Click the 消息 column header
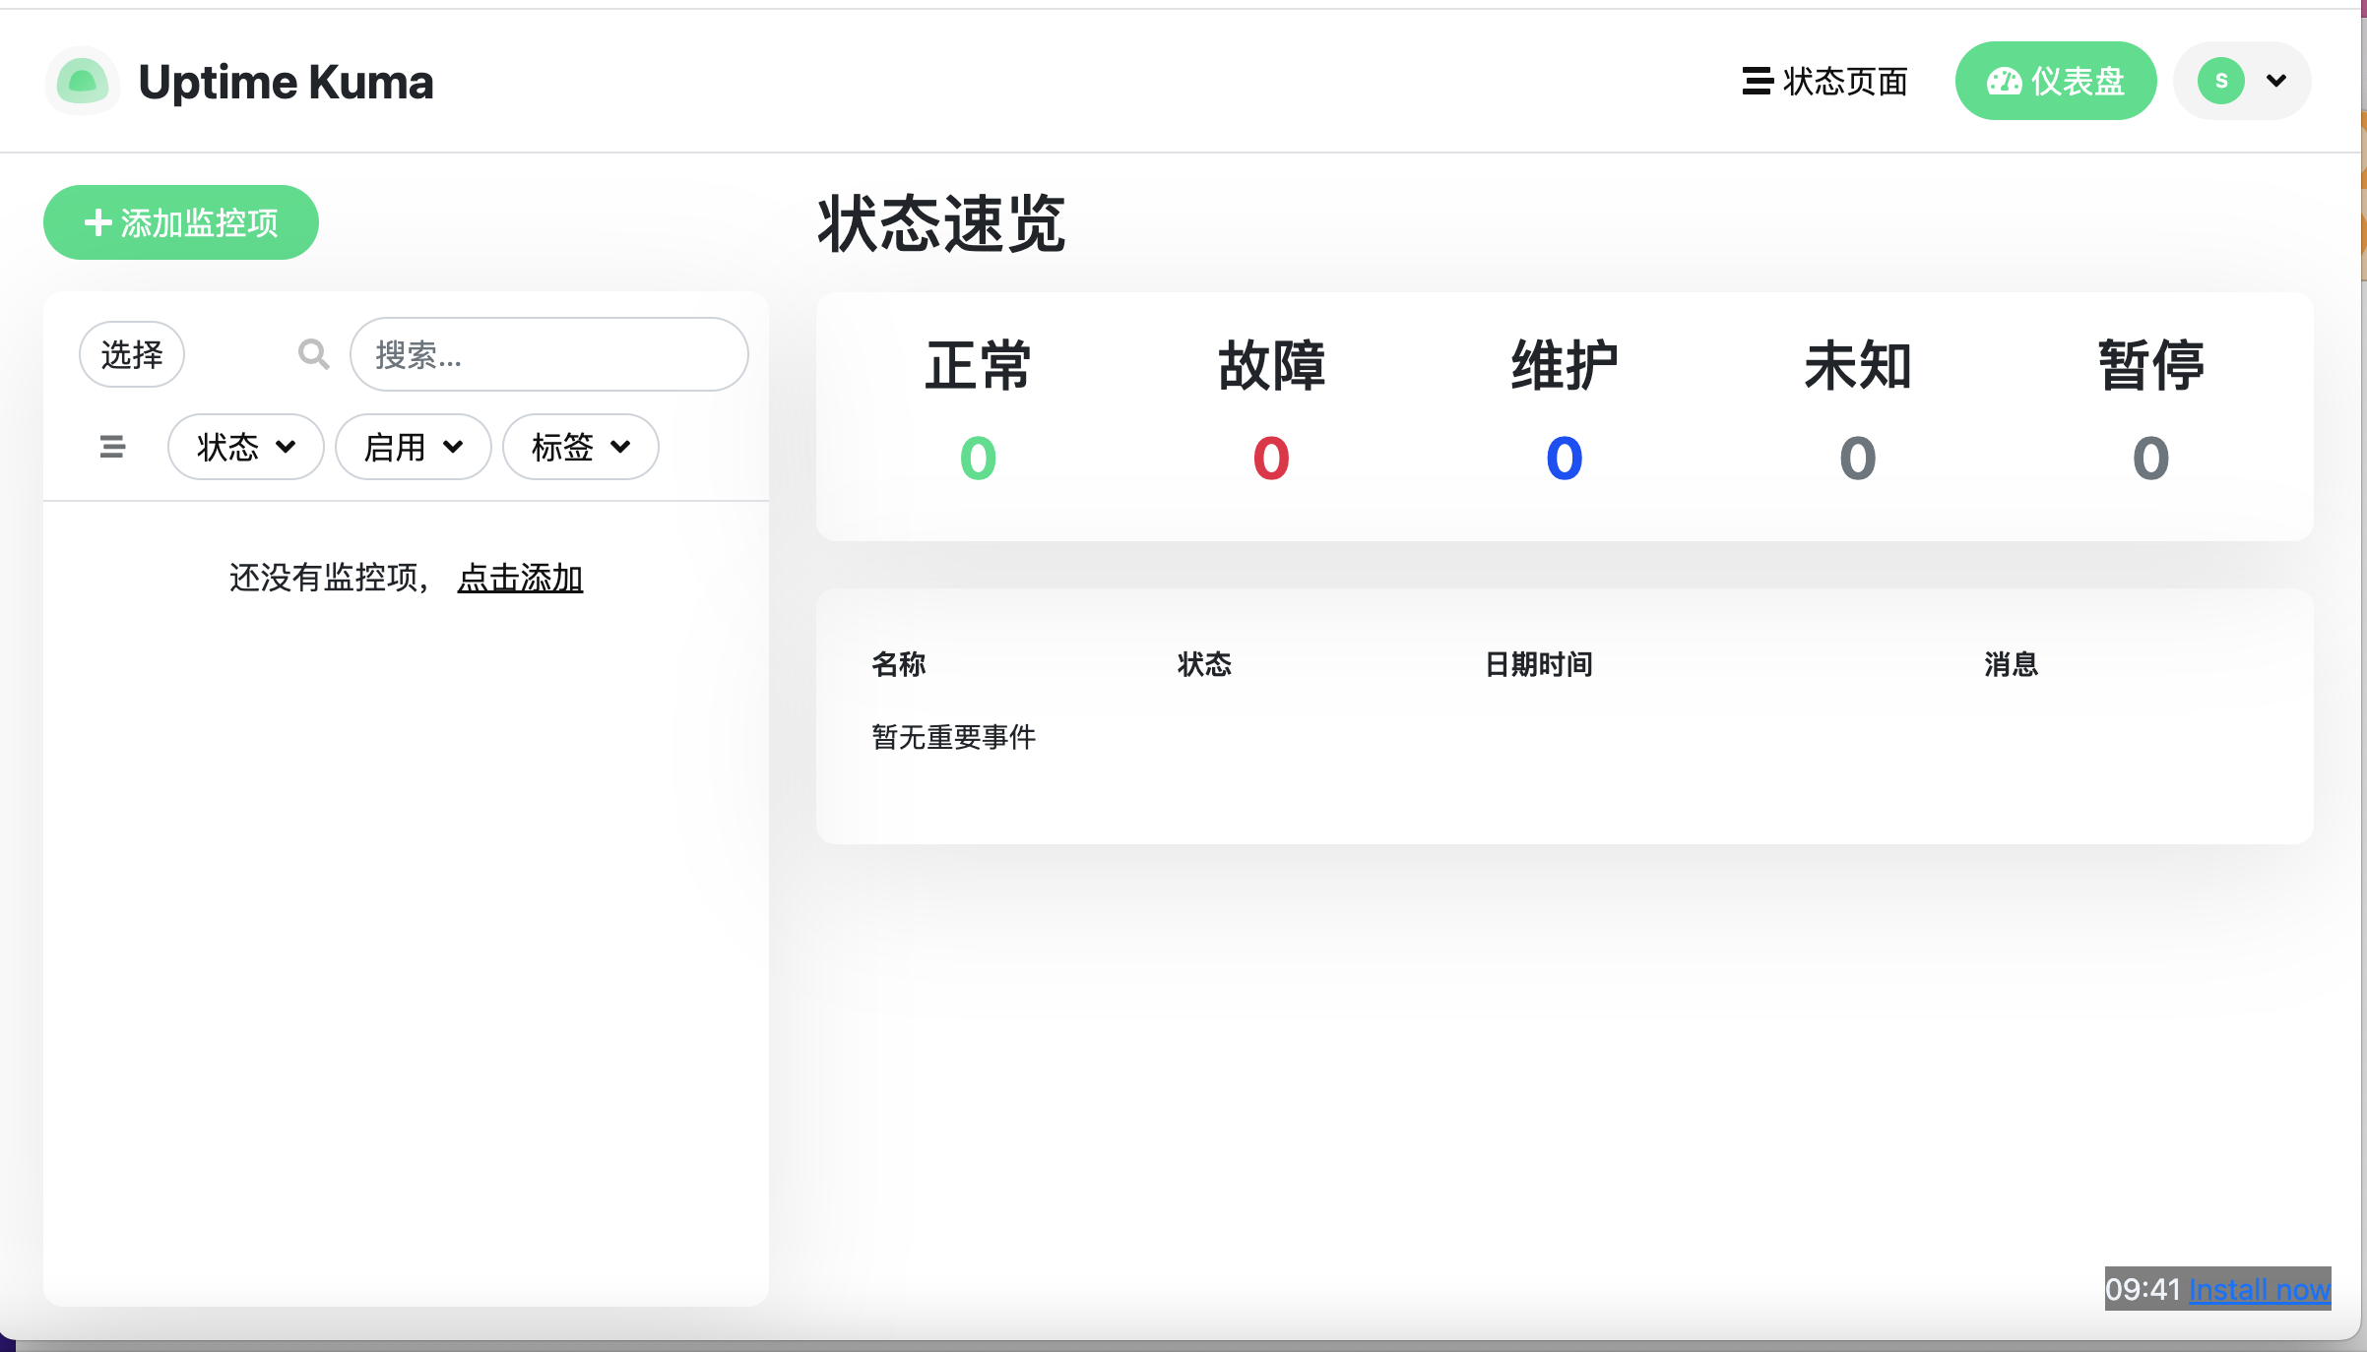2367x1352 pixels. (2012, 664)
